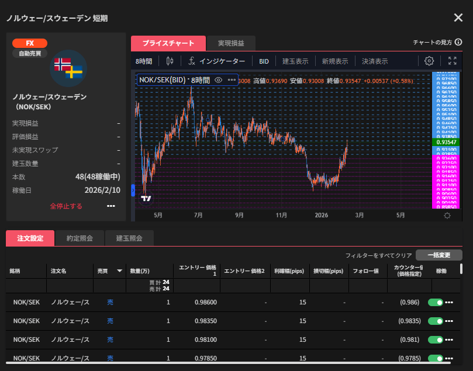473x371 pixels.
Task: Toggle NOK/SEK series visibility eye icon
Action: pos(219,80)
